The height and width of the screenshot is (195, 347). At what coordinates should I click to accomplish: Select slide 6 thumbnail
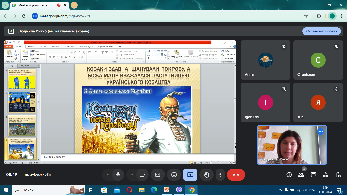(x=22, y=79)
